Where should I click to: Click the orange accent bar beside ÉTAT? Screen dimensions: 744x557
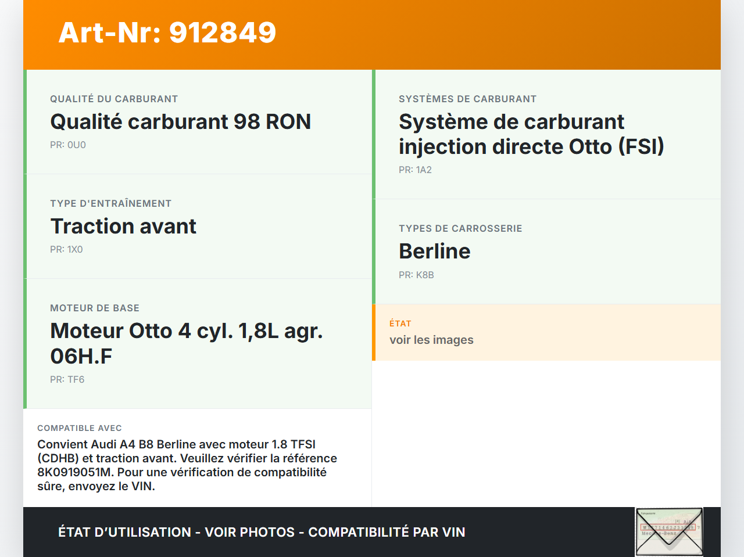(x=374, y=332)
